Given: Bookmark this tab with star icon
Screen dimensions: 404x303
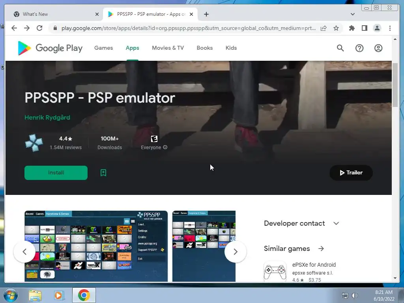Looking at the screenshot, I should point(336,28).
